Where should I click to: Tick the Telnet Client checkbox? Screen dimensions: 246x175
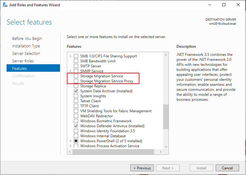[x=76, y=101]
